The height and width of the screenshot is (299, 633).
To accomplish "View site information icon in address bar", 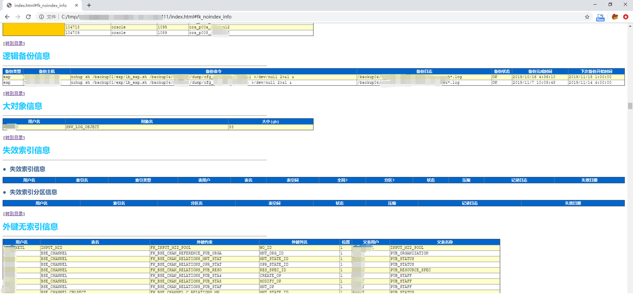I will (41, 17).
